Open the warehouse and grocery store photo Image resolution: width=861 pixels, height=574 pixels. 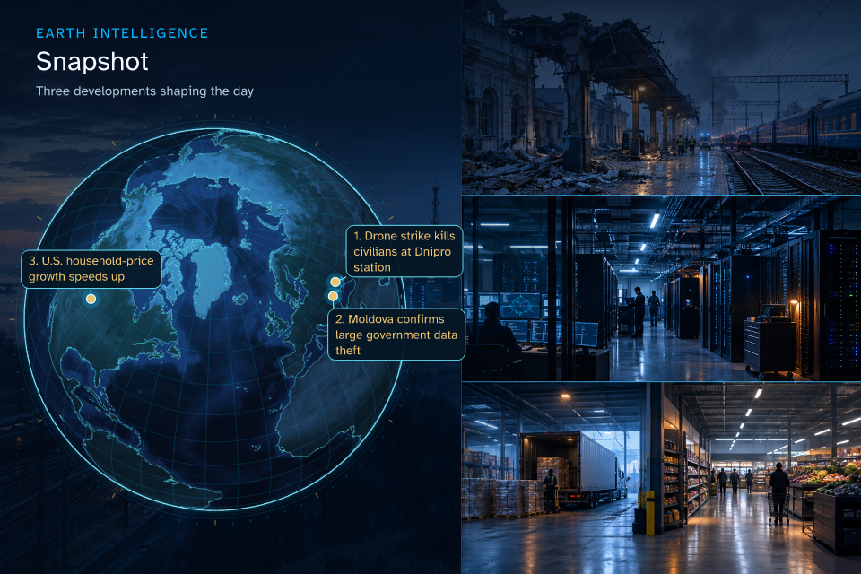[x=661, y=478]
